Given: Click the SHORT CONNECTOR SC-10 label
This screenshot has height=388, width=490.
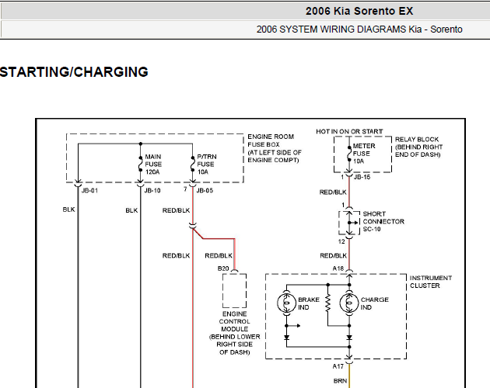Looking at the screenshot, I should [383, 221].
